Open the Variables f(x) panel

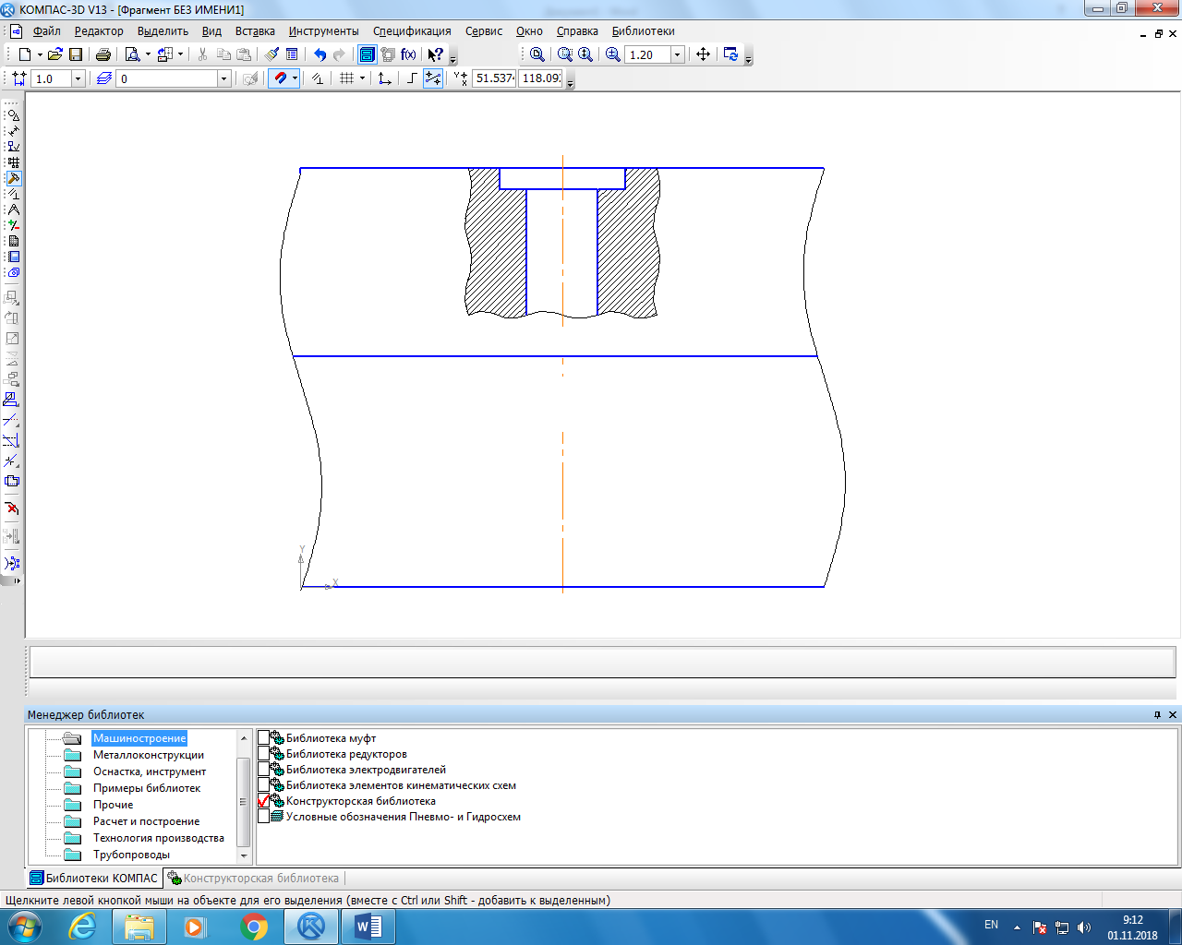point(408,55)
